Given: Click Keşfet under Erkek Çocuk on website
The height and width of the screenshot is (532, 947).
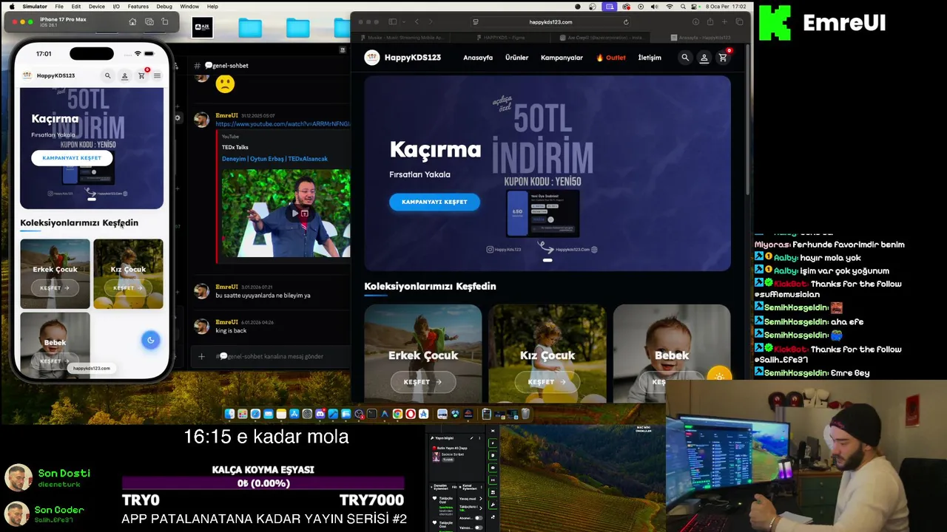Looking at the screenshot, I should click(422, 382).
